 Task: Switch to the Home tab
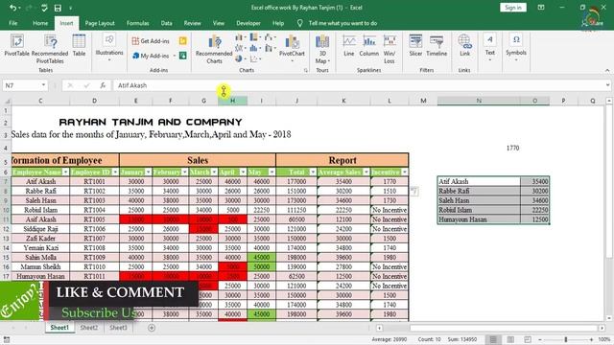point(40,23)
